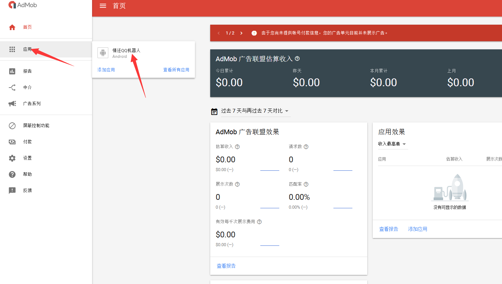Select the 情迁QQ机器人 app name

pyautogui.click(x=126, y=50)
